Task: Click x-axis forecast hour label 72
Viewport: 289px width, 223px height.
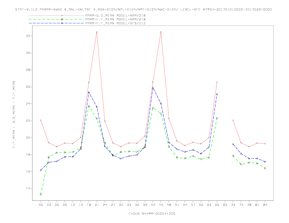Action: (x=233, y=205)
